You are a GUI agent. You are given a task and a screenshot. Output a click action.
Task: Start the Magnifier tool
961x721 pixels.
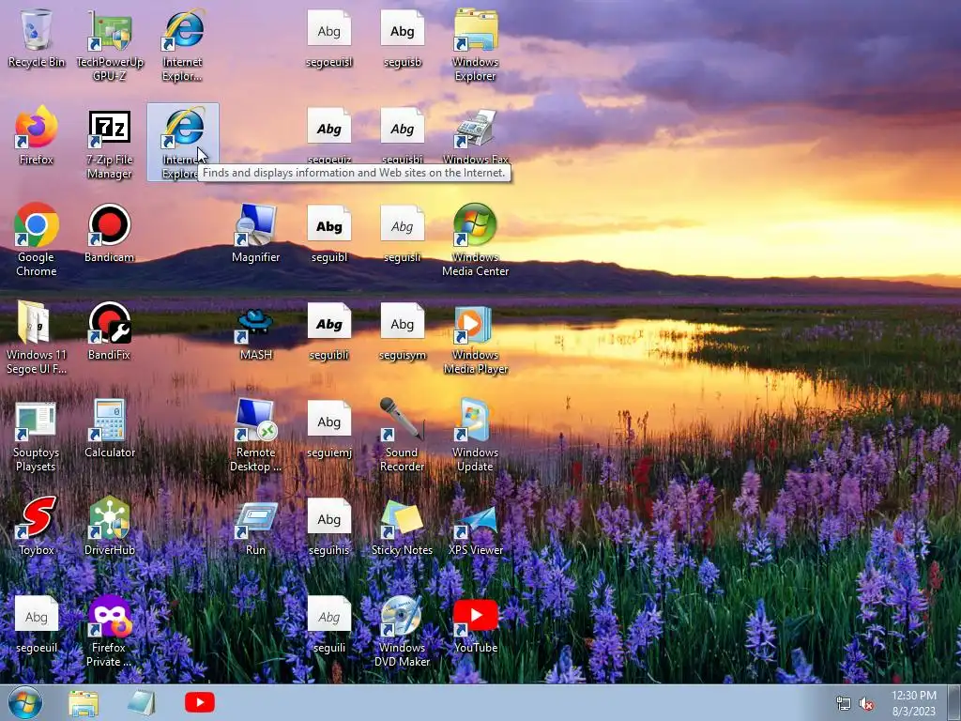tap(255, 233)
